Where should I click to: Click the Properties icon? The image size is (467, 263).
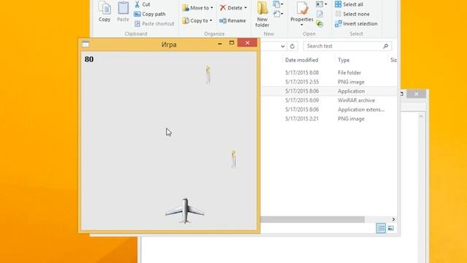(x=301, y=8)
